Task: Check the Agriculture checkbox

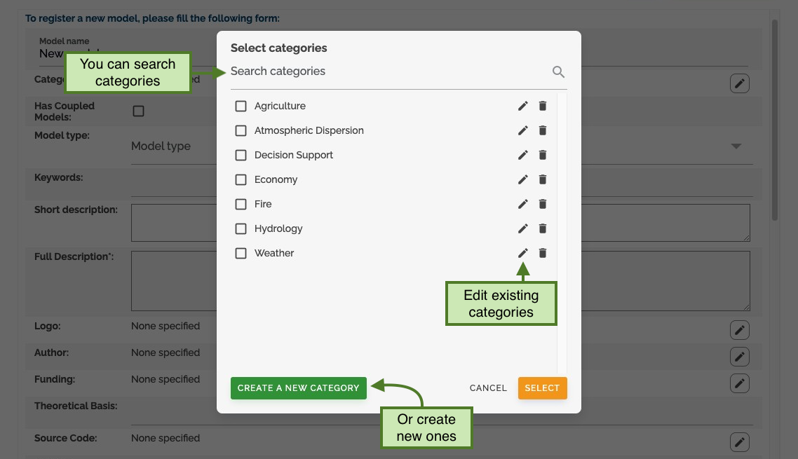Action: coord(241,106)
